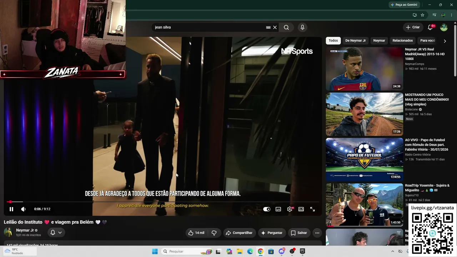Image resolution: width=457 pixels, height=257 pixels.
Task: Switch to Google Chrome on the taskbar
Action: pyautogui.click(x=261, y=251)
